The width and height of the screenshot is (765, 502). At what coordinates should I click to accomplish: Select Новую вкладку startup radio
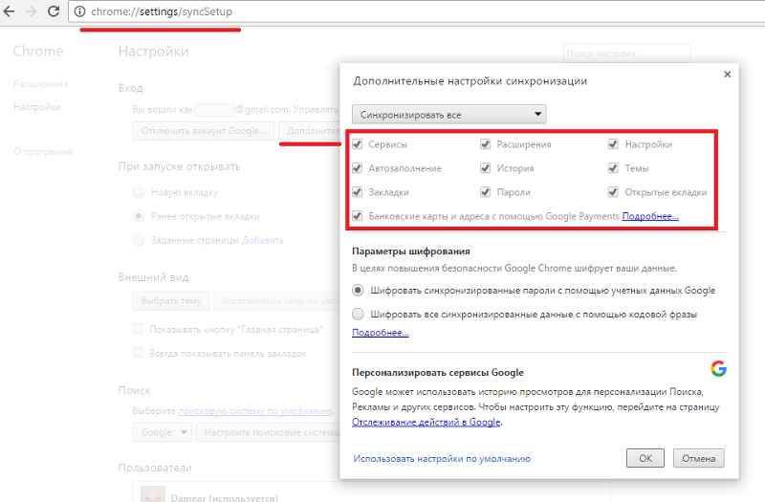139,192
